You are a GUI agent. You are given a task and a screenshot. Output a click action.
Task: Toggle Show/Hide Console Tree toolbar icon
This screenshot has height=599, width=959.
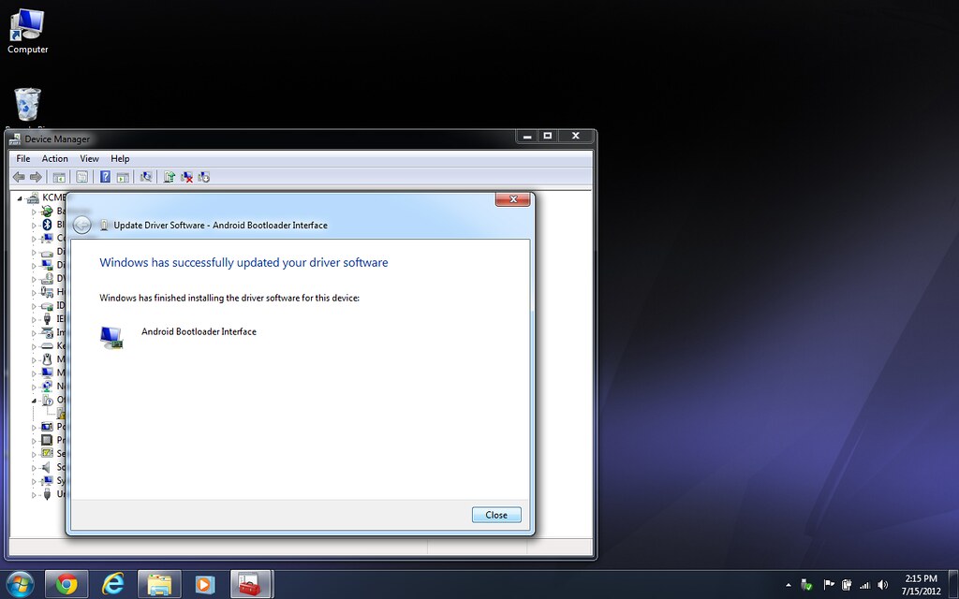pos(59,177)
